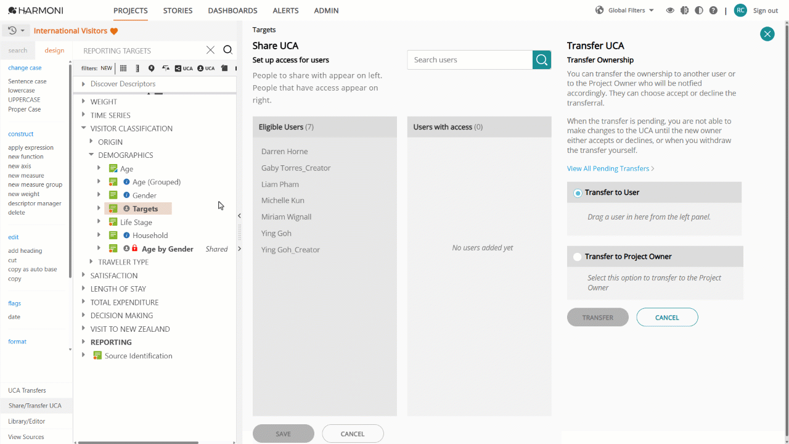Select Transfer to Project Owner radio button
Image resolution: width=789 pixels, height=444 pixels.
(x=578, y=257)
